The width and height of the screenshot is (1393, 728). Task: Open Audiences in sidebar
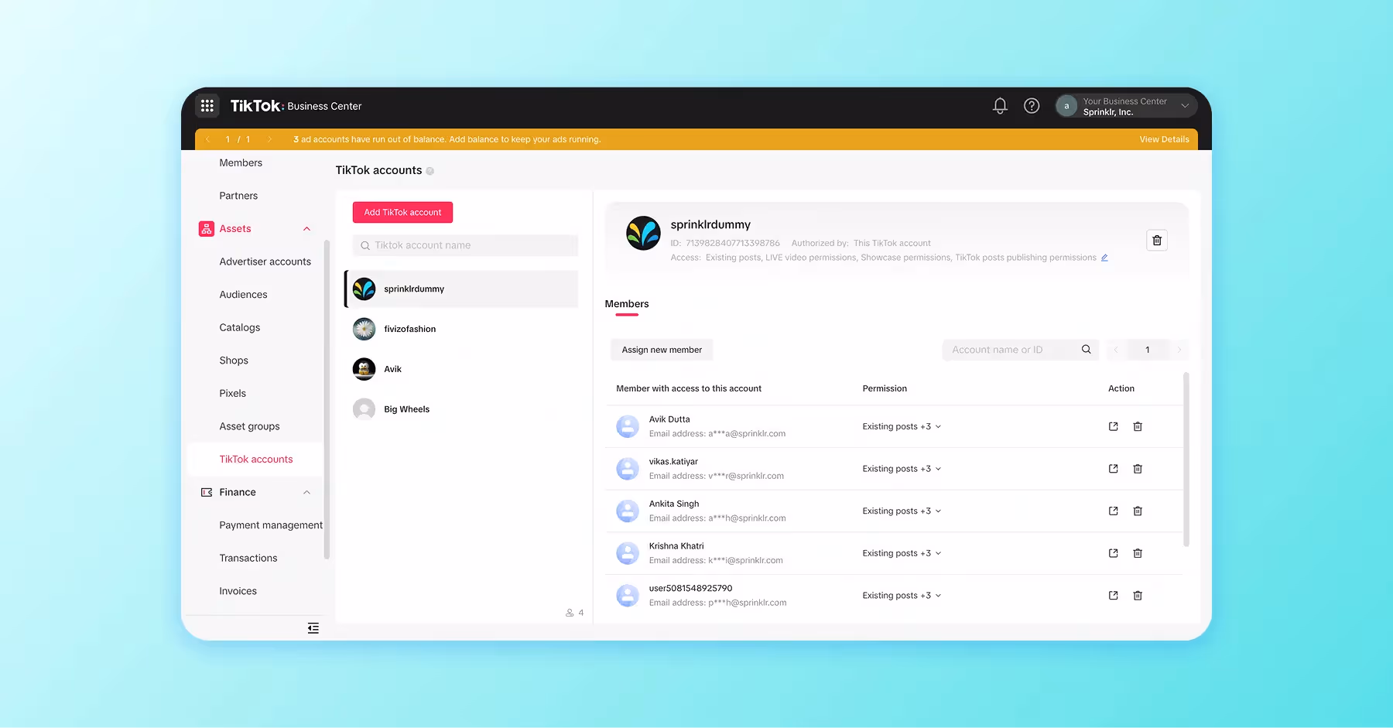coord(243,295)
